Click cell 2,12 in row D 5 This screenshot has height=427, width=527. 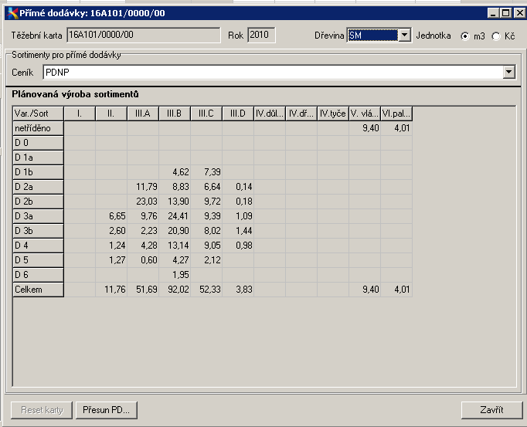(x=206, y=260)
